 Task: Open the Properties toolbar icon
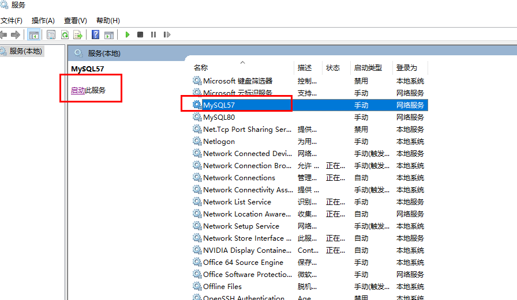pyautogui.click(x=51, y=35)
